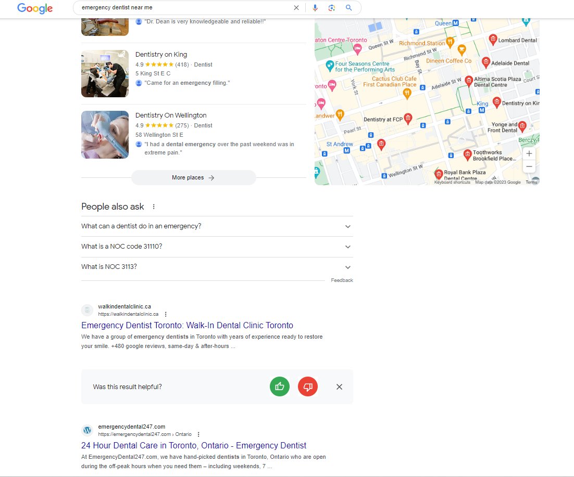This screenshot has width=574, height=477.
Task: Select the Lombard Dental map pin
Action: point(493,39)
